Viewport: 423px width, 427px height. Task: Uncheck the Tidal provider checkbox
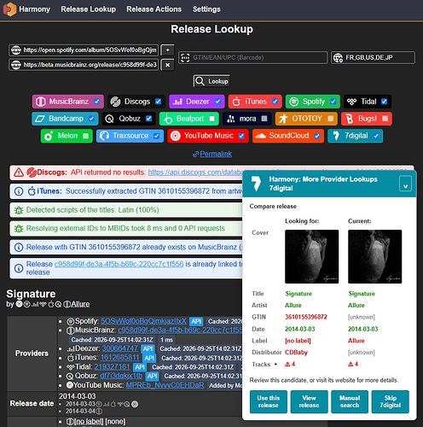coord(384,102)
